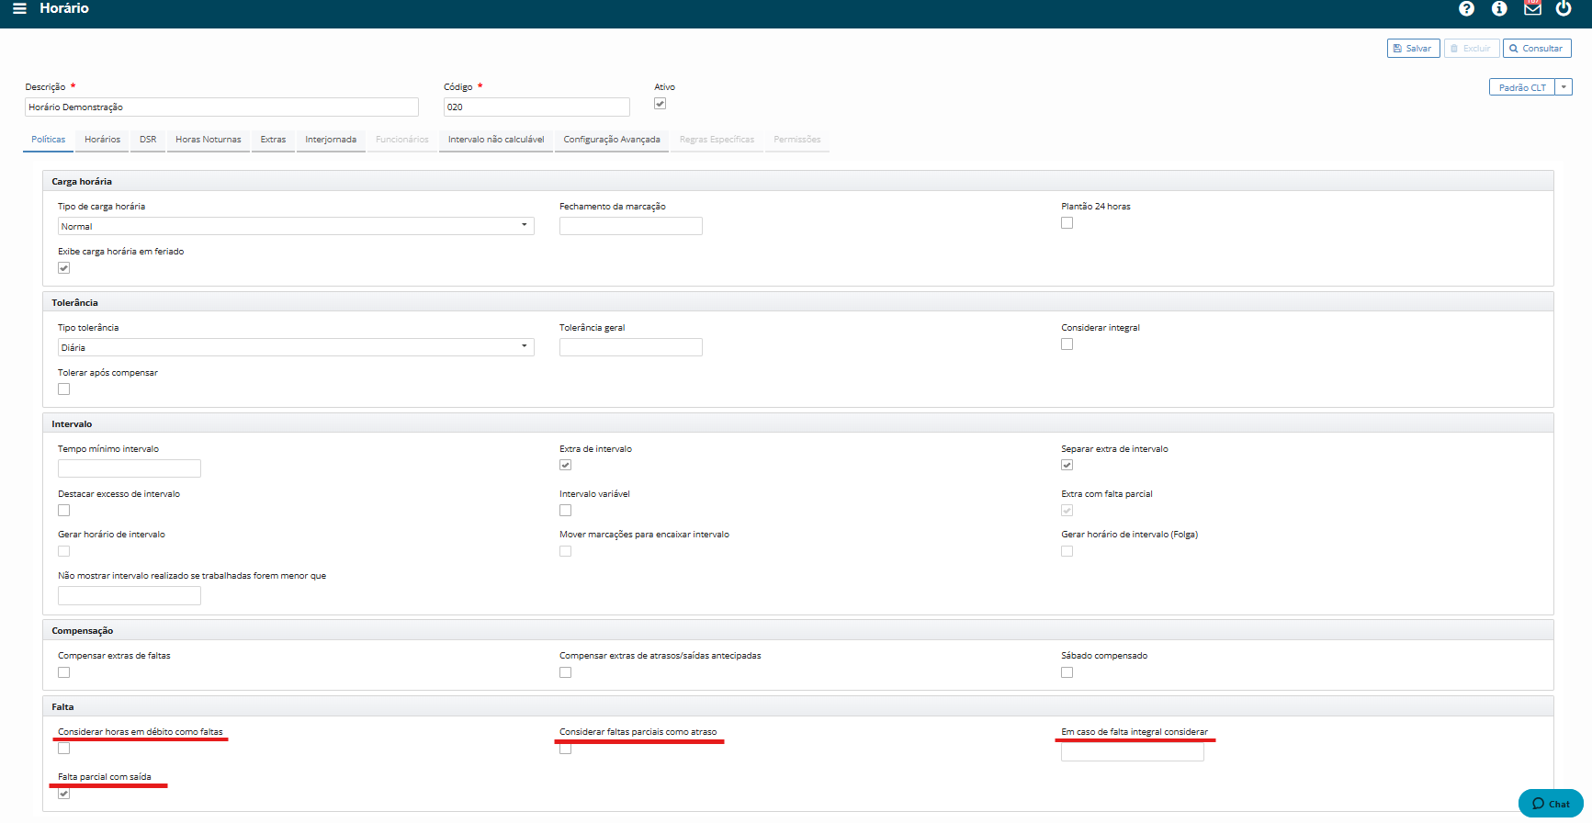Click the Em caso de falta integral field
This screenshot has width=1592, height=823.
pyautogui.click(x=1133, y=752)
